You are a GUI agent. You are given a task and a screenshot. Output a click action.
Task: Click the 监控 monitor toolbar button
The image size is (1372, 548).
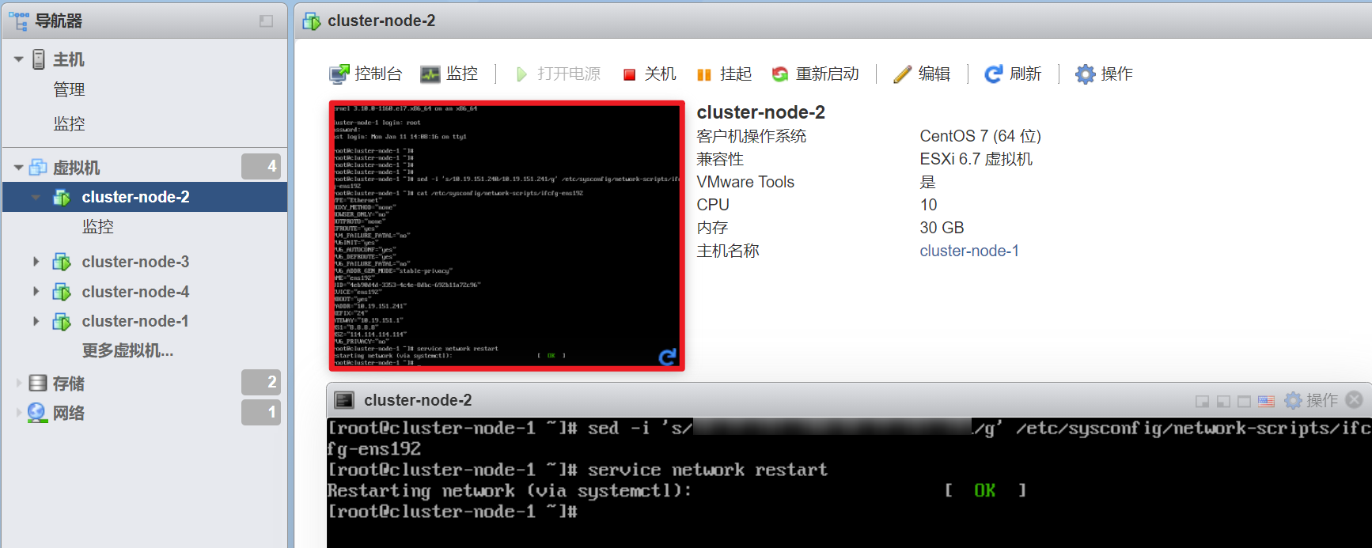pos(449,74)
